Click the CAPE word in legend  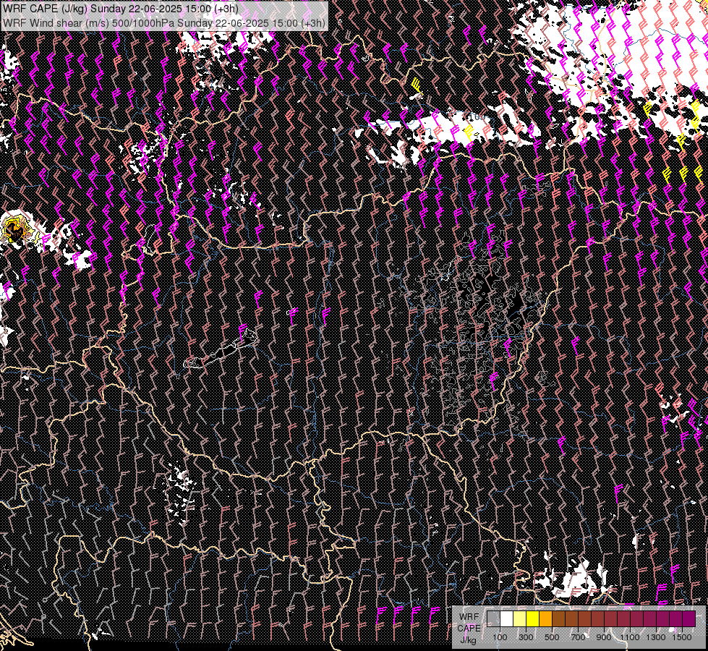pyautogui.click(x=469, y=629)
